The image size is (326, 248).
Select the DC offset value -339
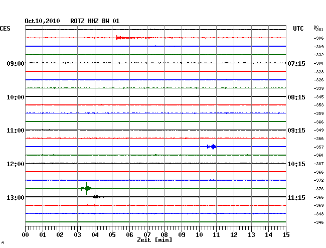(x=318, y=89)
